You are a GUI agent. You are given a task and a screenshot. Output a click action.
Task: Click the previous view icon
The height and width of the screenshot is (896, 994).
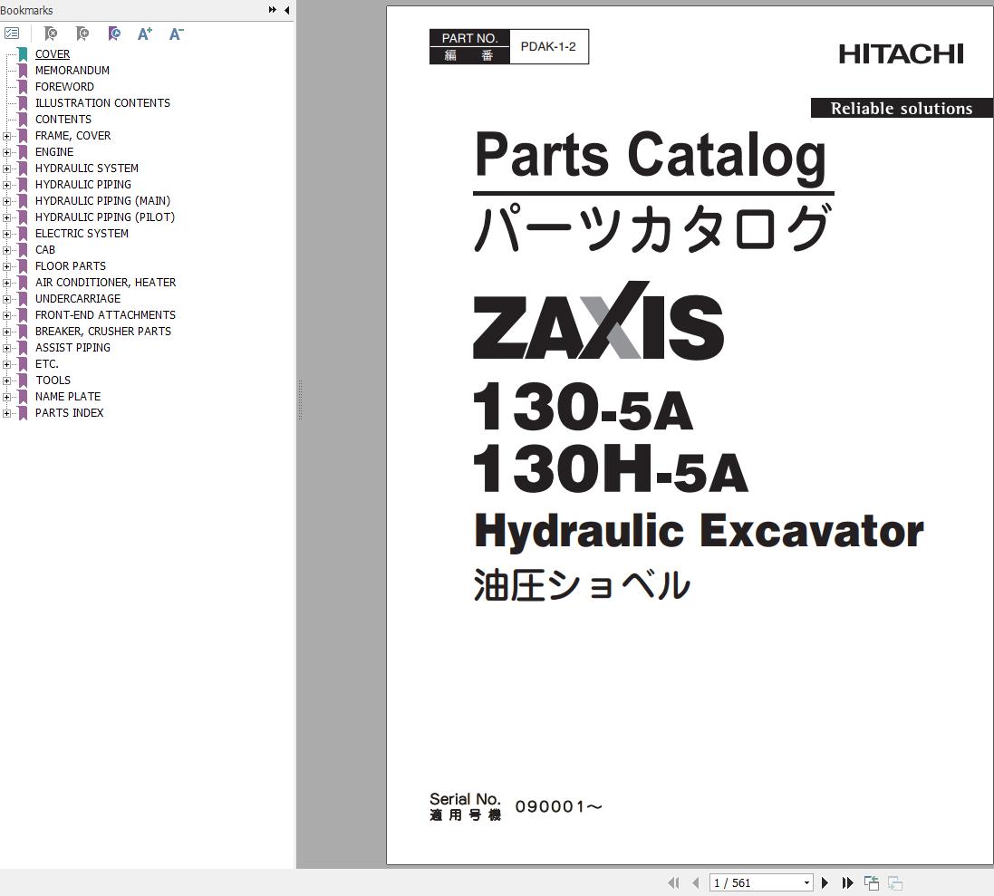872,882
